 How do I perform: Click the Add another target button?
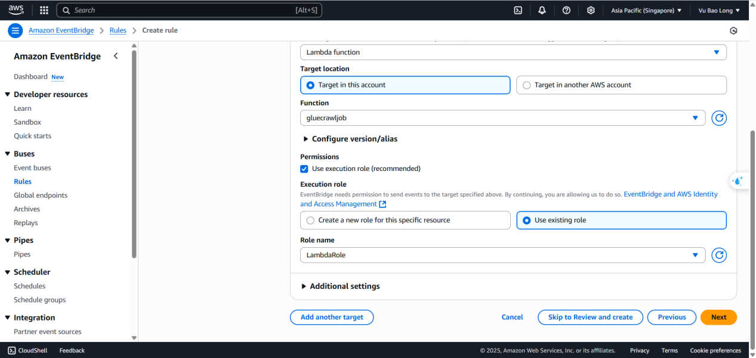pyautogui.click(x=332, y=317)
